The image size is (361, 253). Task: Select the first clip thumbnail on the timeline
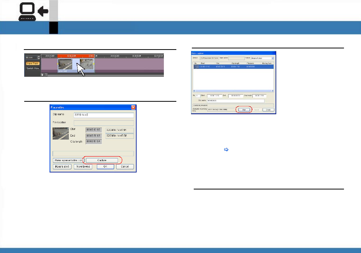(65, 64)
